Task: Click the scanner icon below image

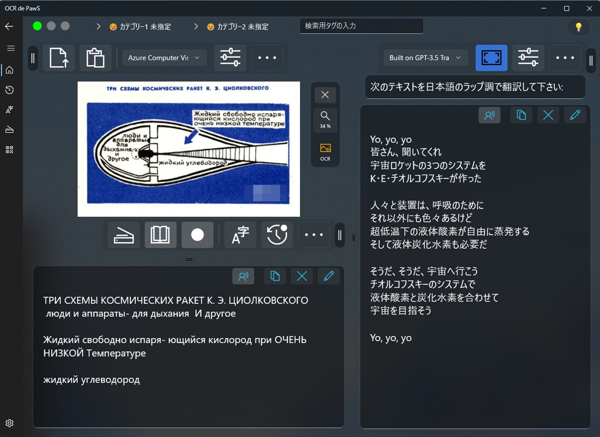Action: pos(124,235)
